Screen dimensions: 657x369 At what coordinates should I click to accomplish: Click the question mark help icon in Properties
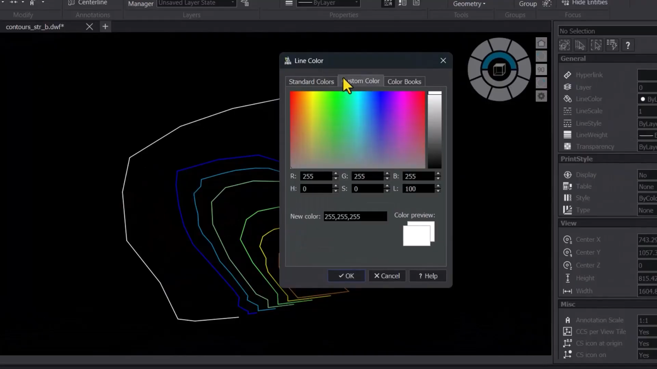[x=627, y=45]
